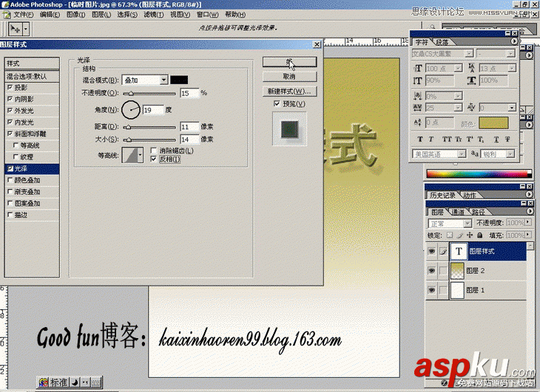Click the All Caps TT icon

coord(447,139)
